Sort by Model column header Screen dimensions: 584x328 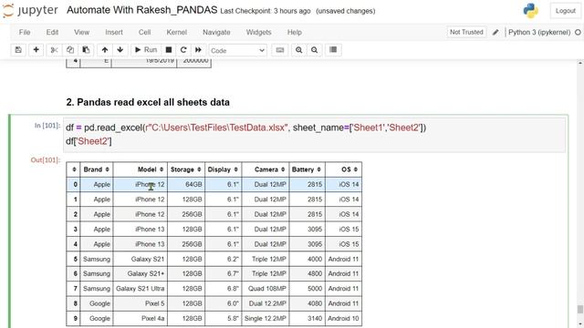141,169
